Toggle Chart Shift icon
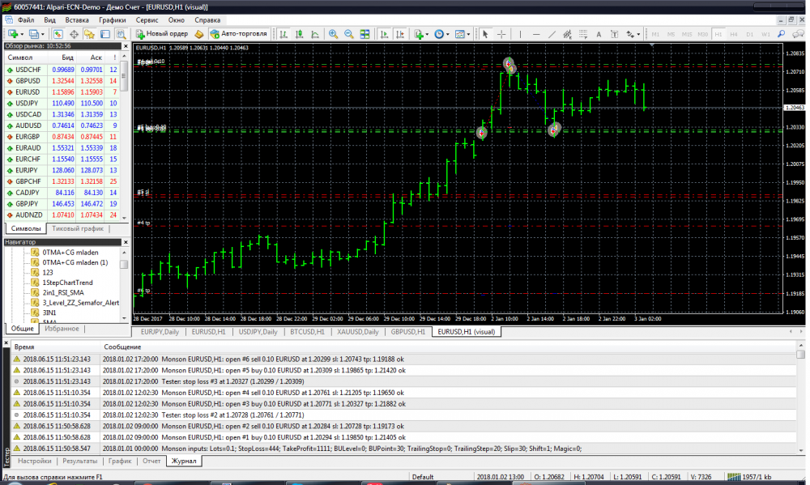810x485 pixels. (400, 34)
